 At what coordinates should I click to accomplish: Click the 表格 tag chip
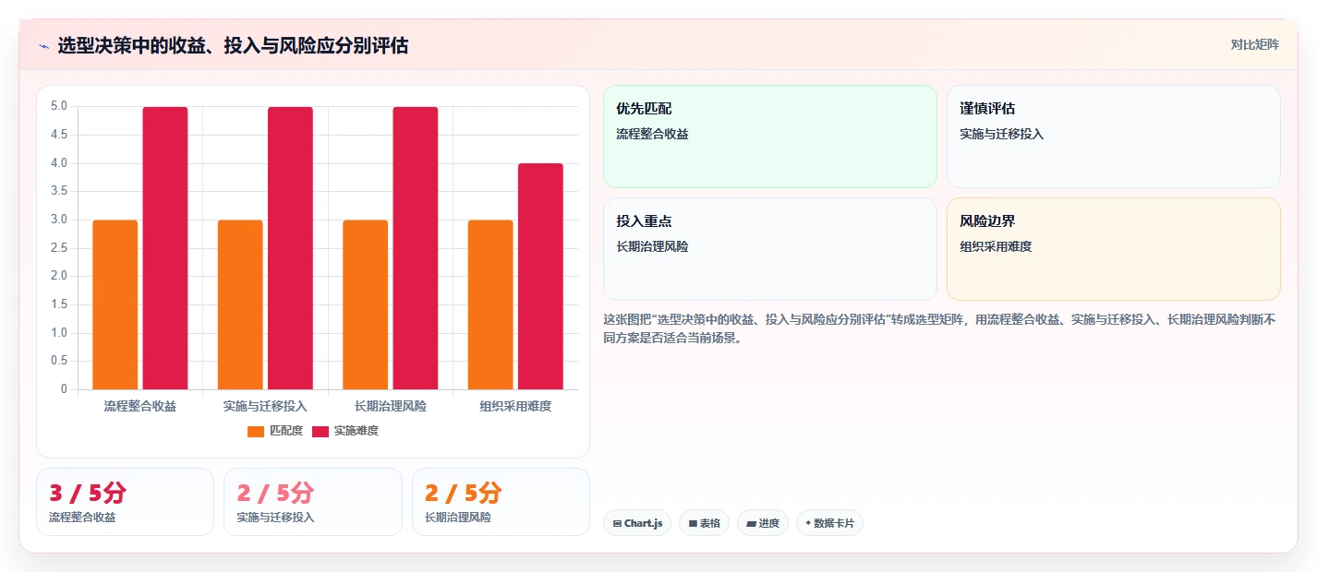pyautogui.click(x=704, y=523)
